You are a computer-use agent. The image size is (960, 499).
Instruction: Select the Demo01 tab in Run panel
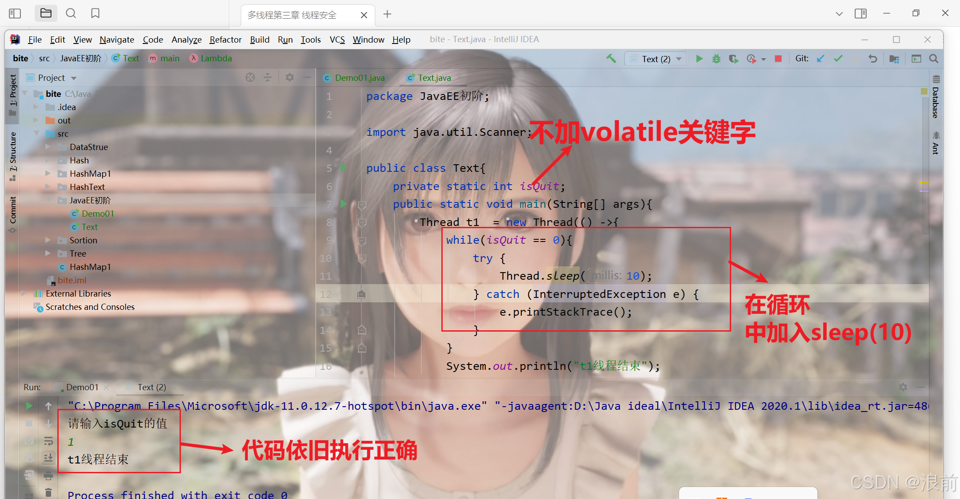81,387
